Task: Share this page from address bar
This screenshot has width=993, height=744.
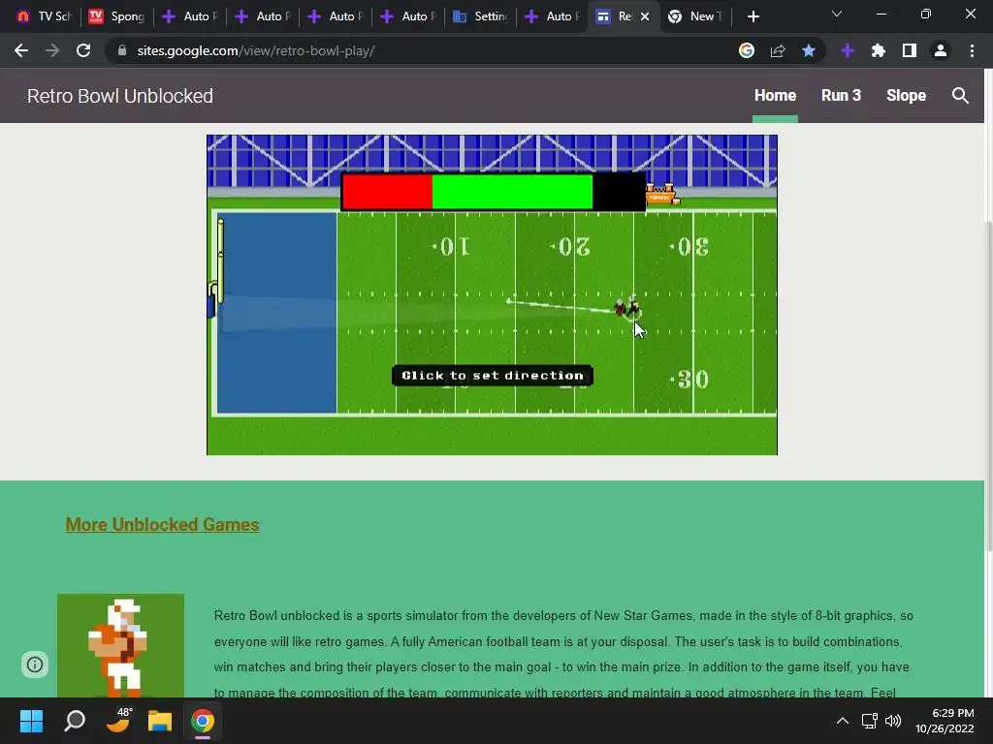Action: pyautogui.click(x=778, y=50)
